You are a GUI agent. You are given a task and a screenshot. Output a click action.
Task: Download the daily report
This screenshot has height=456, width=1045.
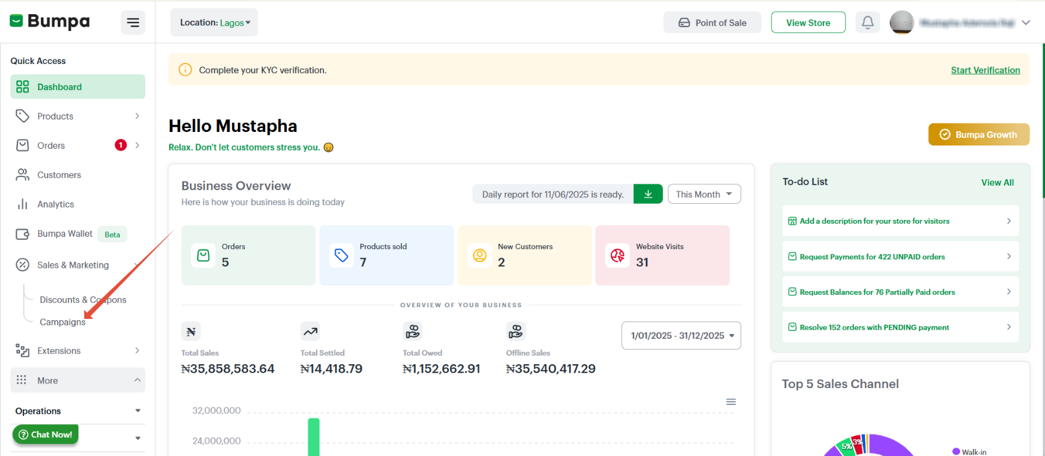coord(648,194)
